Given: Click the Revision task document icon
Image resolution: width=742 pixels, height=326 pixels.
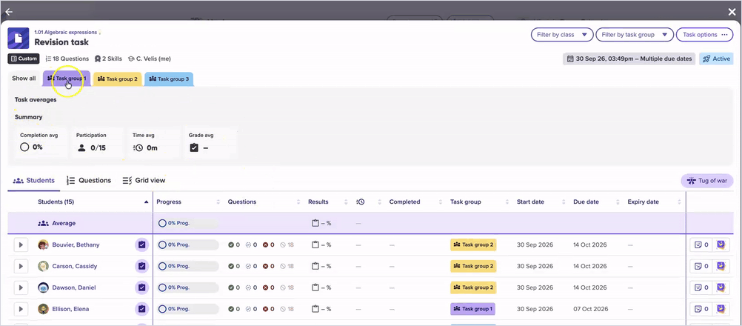Looking at the screenshot, I should (19, 38).
